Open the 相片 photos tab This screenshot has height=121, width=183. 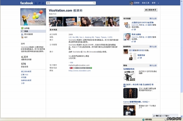(x=26, y=37)
